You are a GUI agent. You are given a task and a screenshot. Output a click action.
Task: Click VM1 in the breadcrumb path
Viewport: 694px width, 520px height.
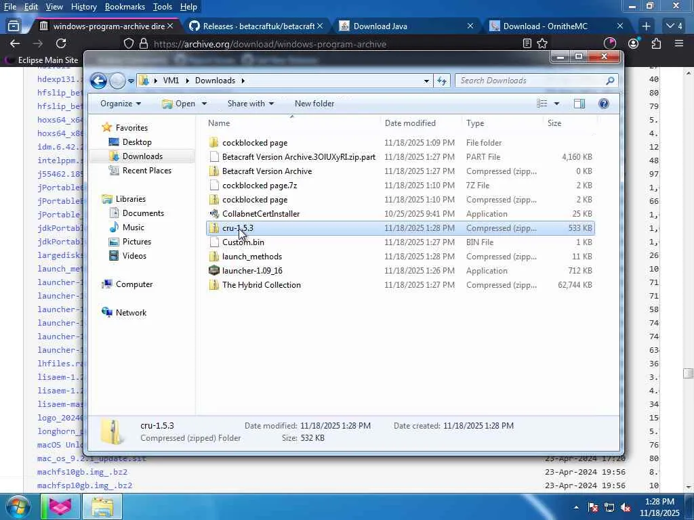(171, 81)
